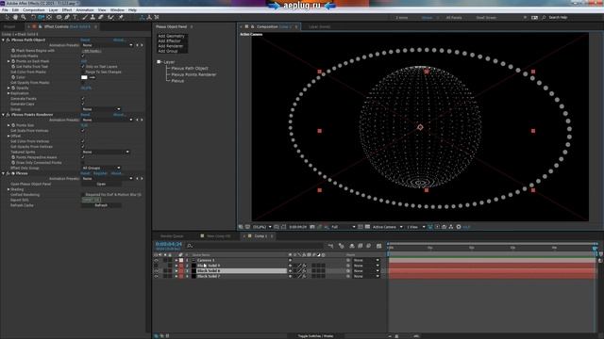Image resolution: width=604 pixels, height=339 pixels.
Task: Select the Unified Camera tool
Action: [41, 17]
